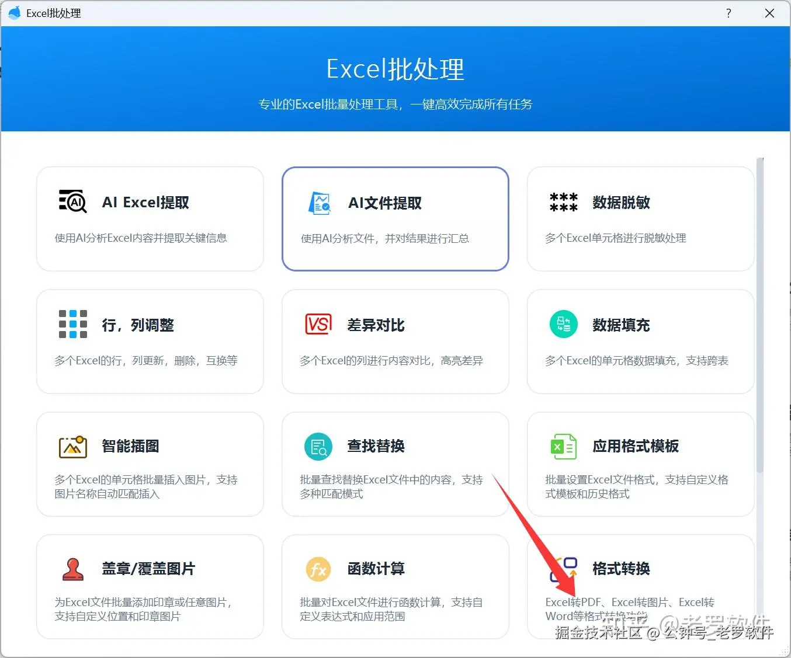Screen dimensions: 791x658
Task: Open the AI Excel提取 title
Action: 145,203
